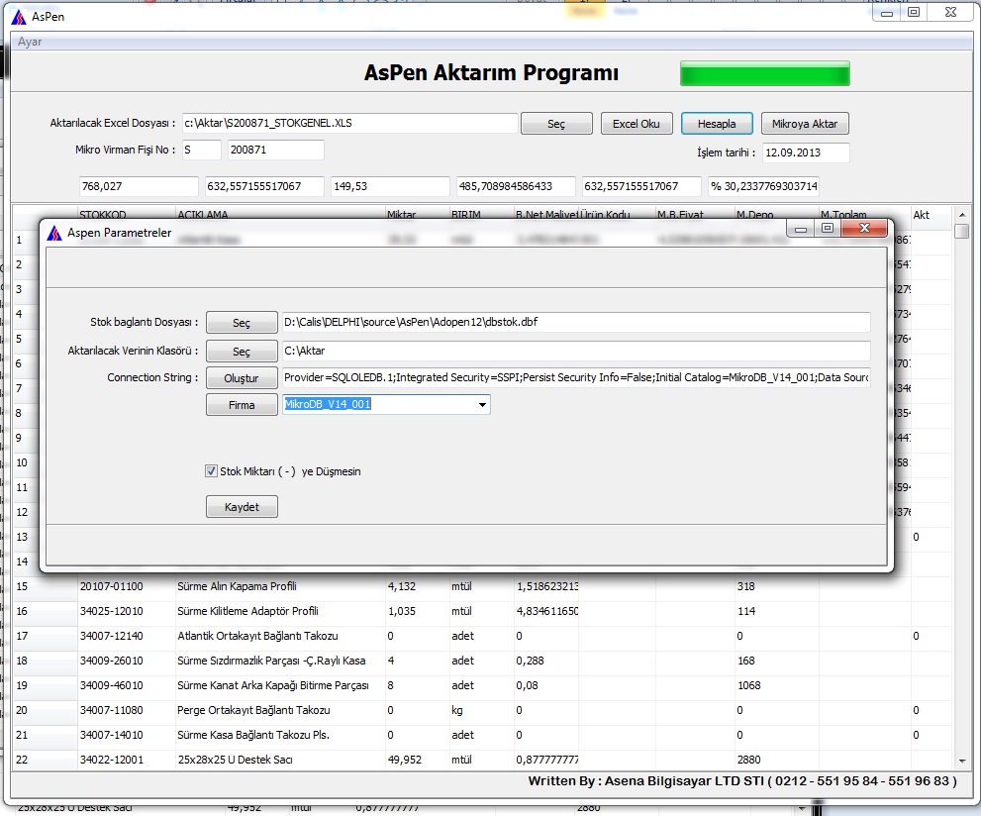
Task: Click the Oluştur connection string button
Action: point(242,378)
